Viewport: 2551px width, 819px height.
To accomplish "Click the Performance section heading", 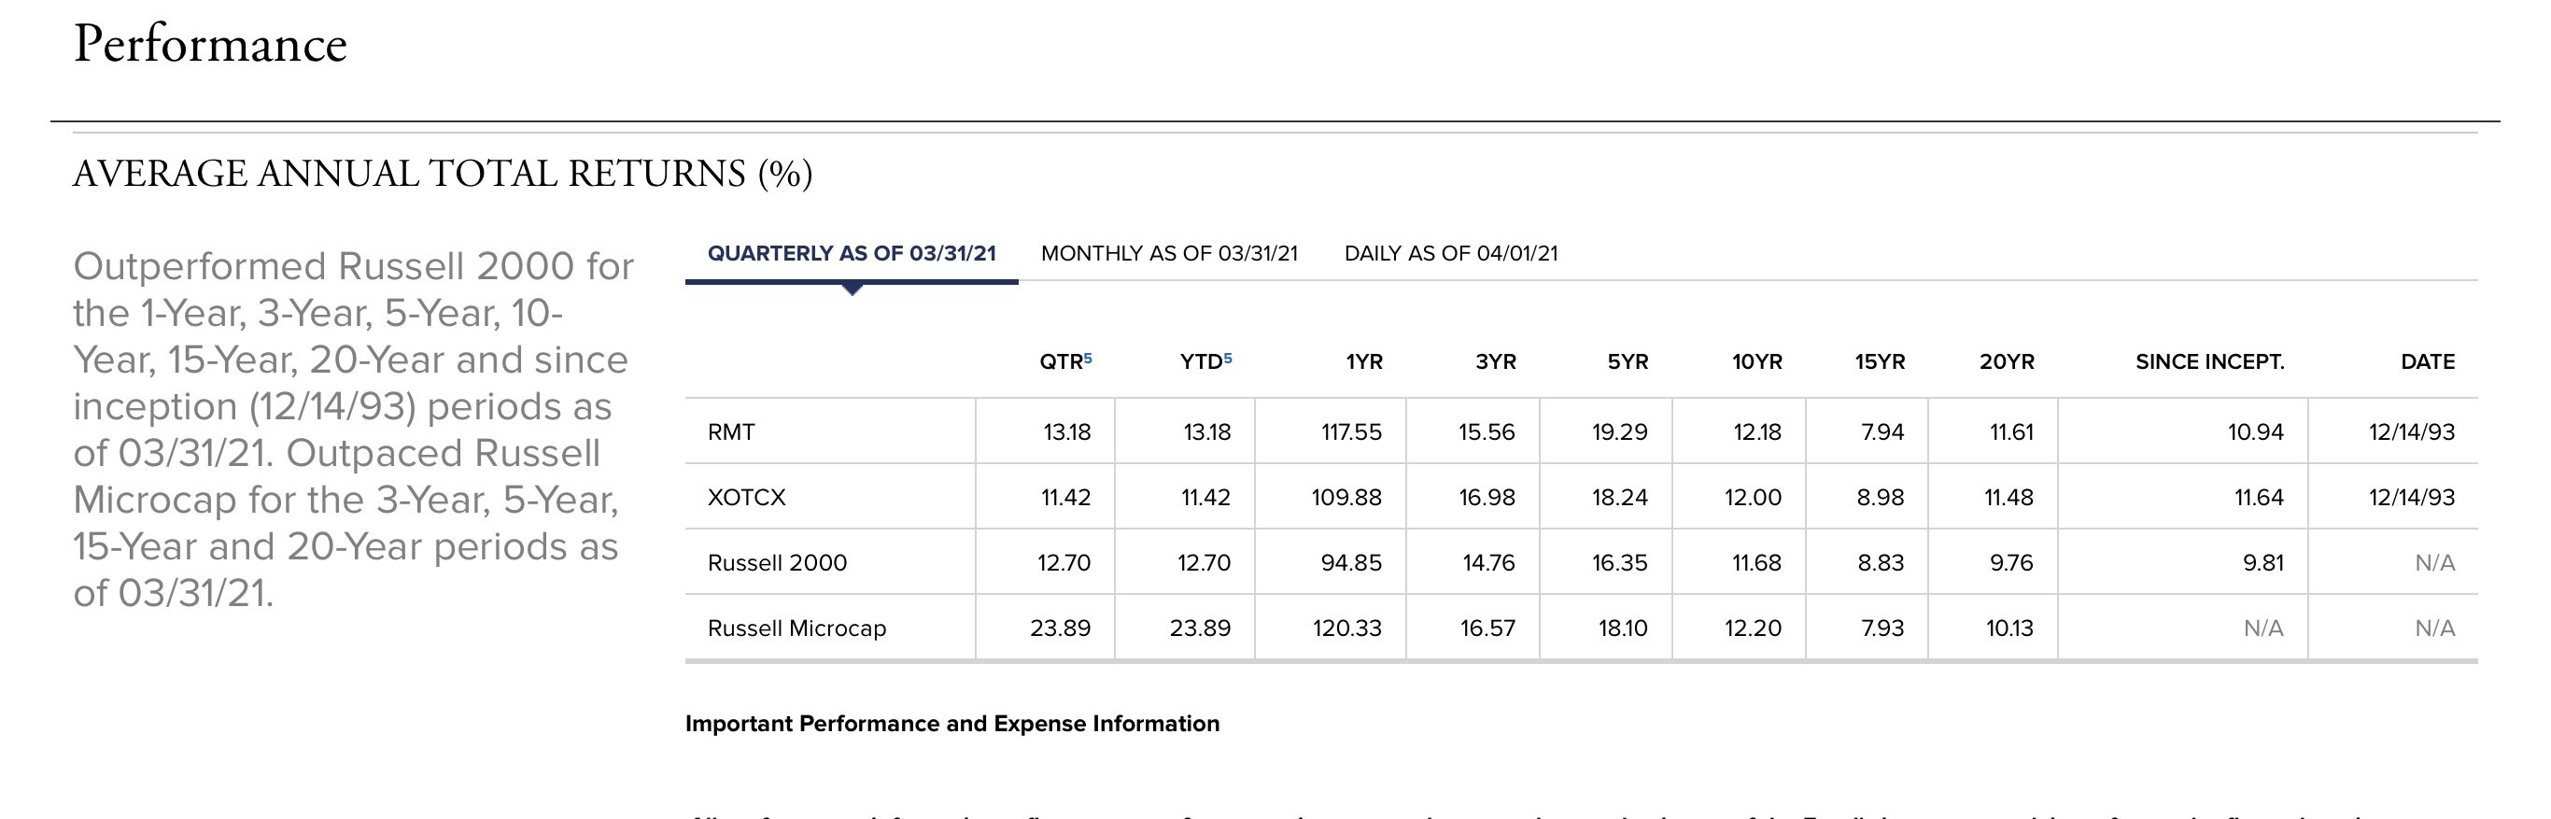I will 210,45.
